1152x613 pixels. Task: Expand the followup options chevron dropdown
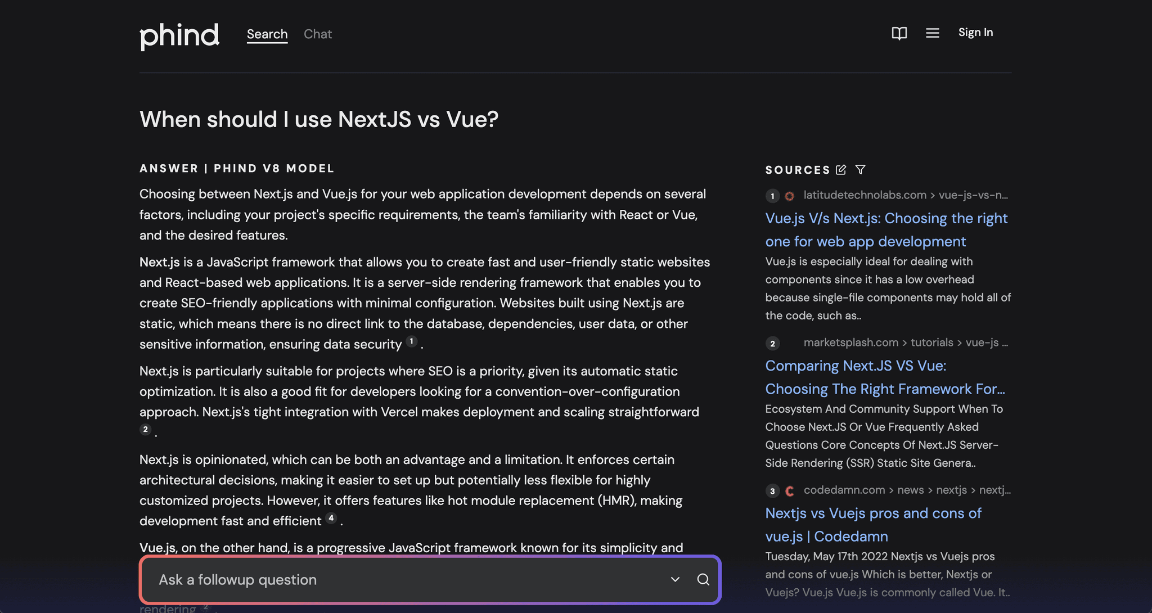(x=675, y=580)
